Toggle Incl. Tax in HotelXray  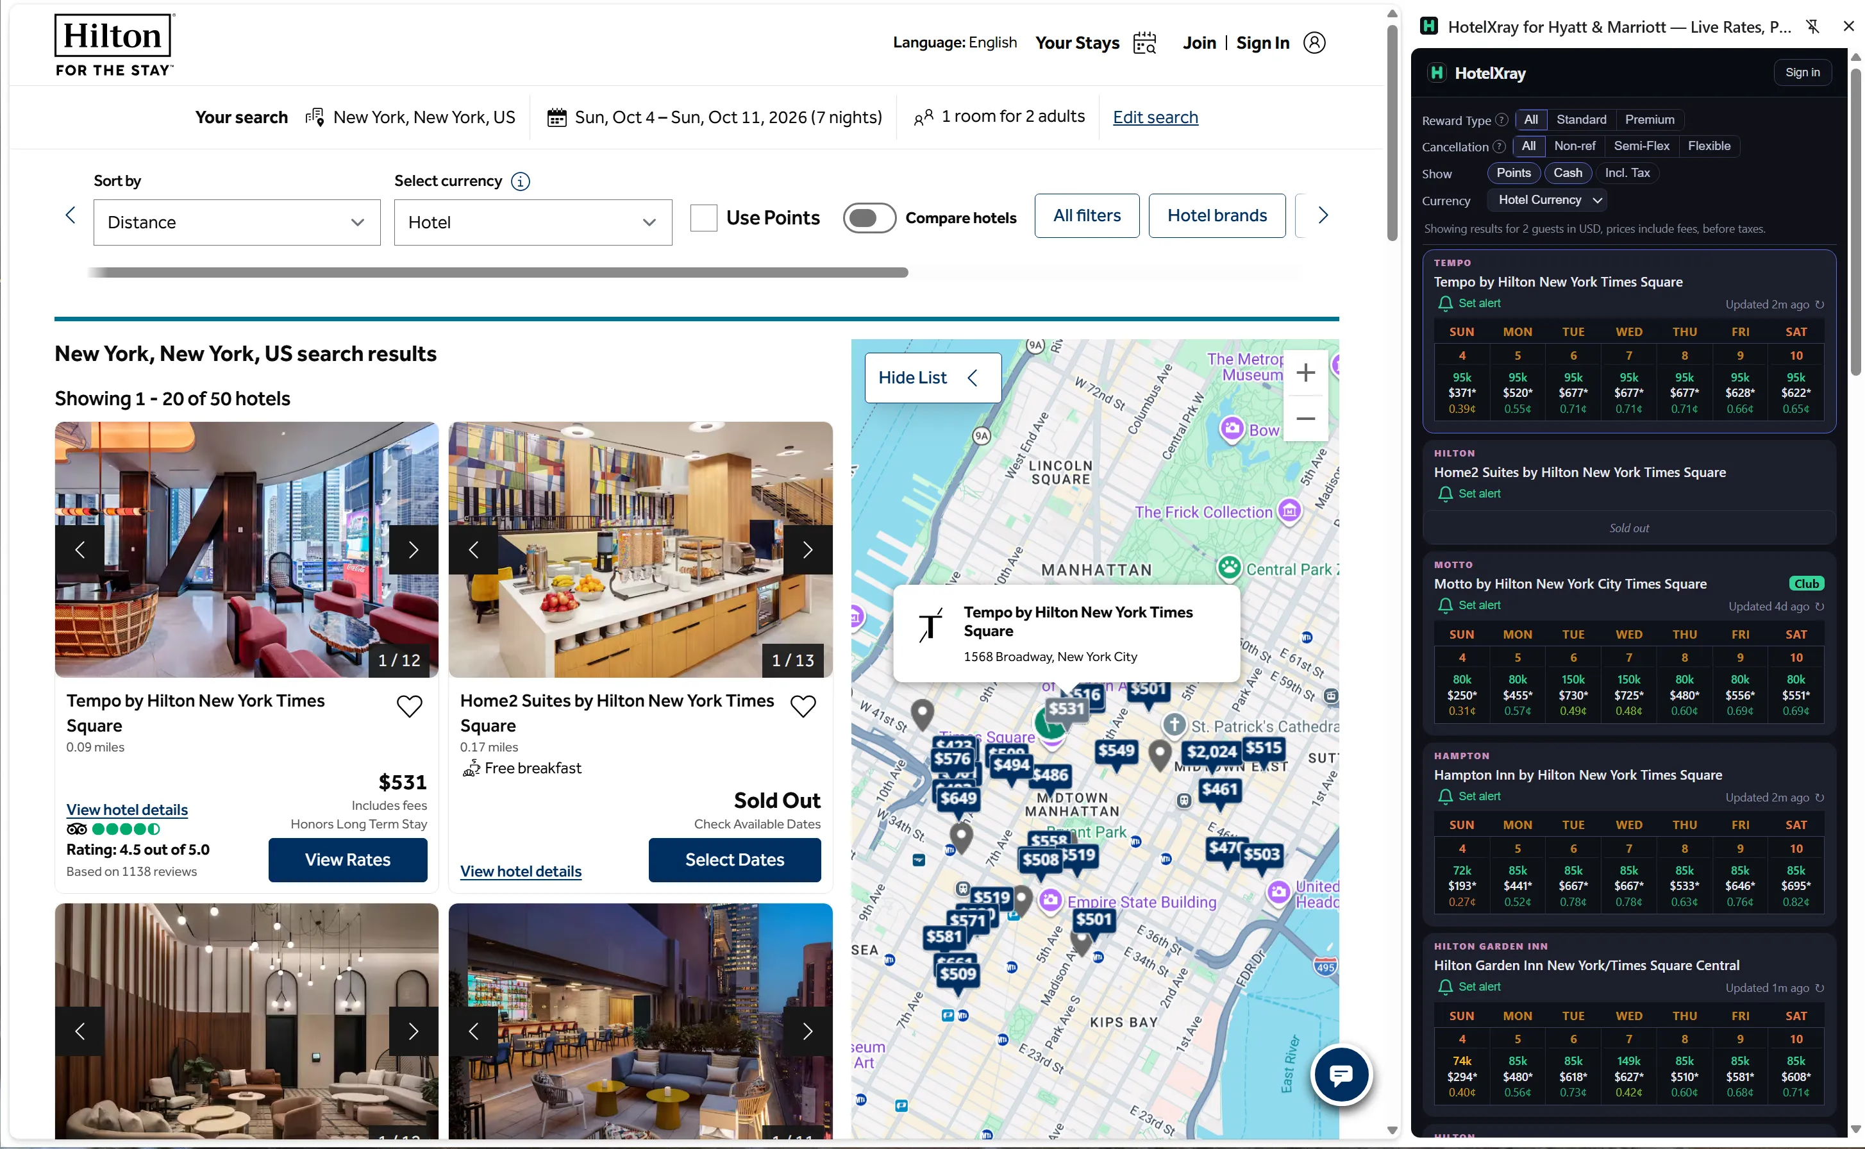pyautogui.click(x=1627, y=173)
